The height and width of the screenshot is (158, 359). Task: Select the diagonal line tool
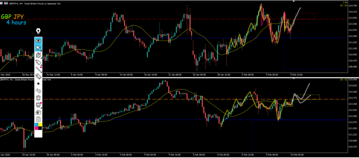click(x=39, y=70)
